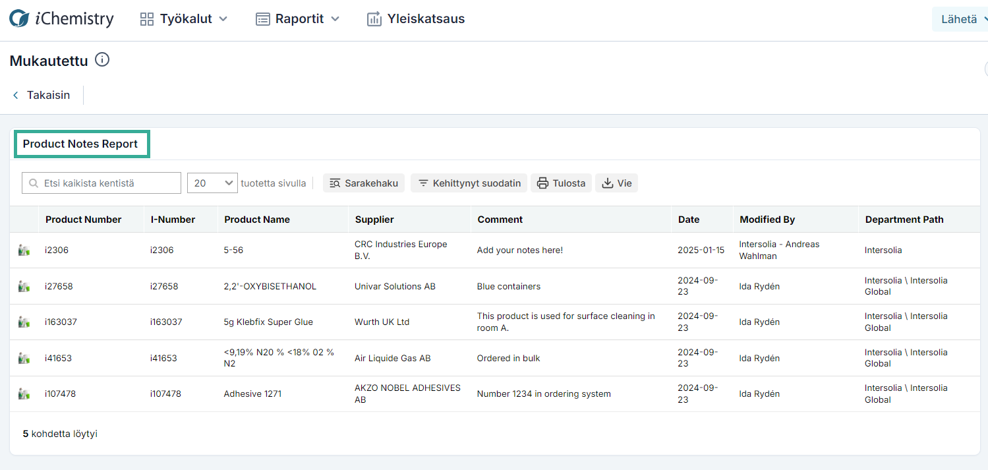This screenshot has height=470, width=988.
Task: Click the Yleiskatsaus chart icon
Action: tap(374, 19)
